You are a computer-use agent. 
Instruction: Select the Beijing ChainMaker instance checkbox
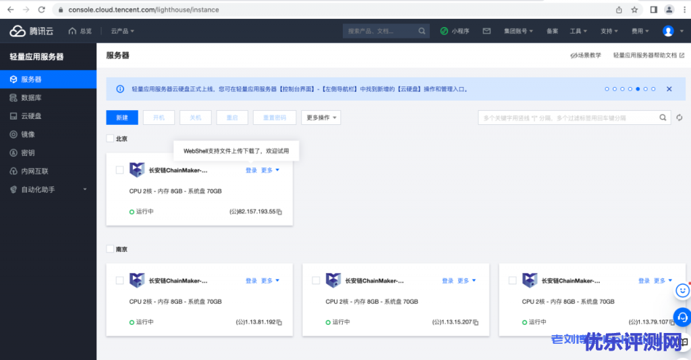click(x=119, y=170)
